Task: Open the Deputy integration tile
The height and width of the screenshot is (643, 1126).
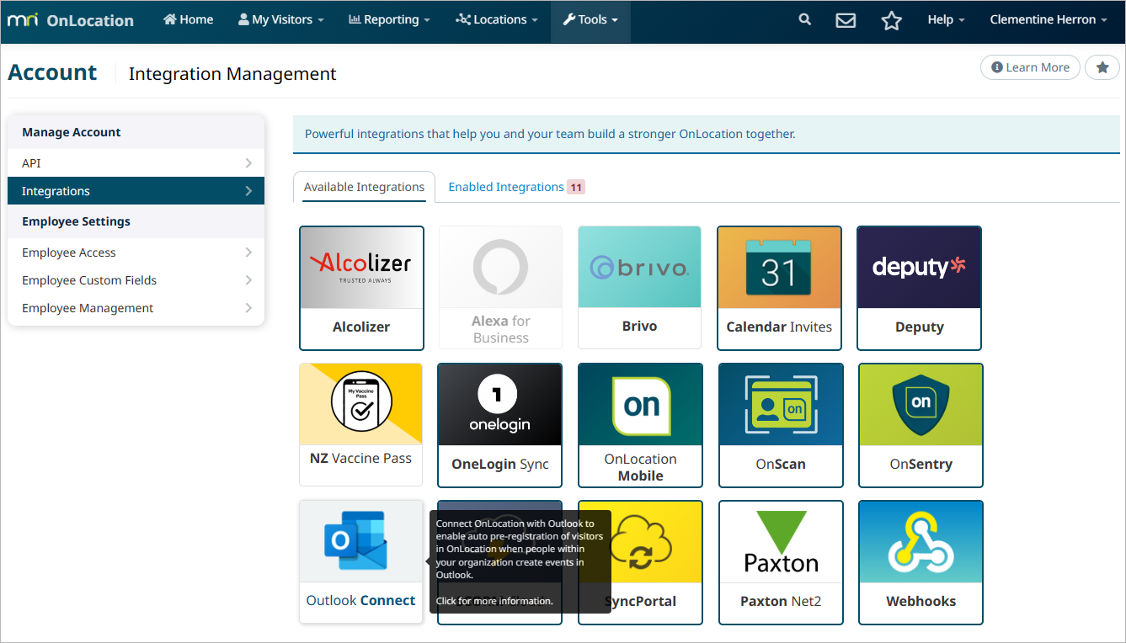Action: 919,288
